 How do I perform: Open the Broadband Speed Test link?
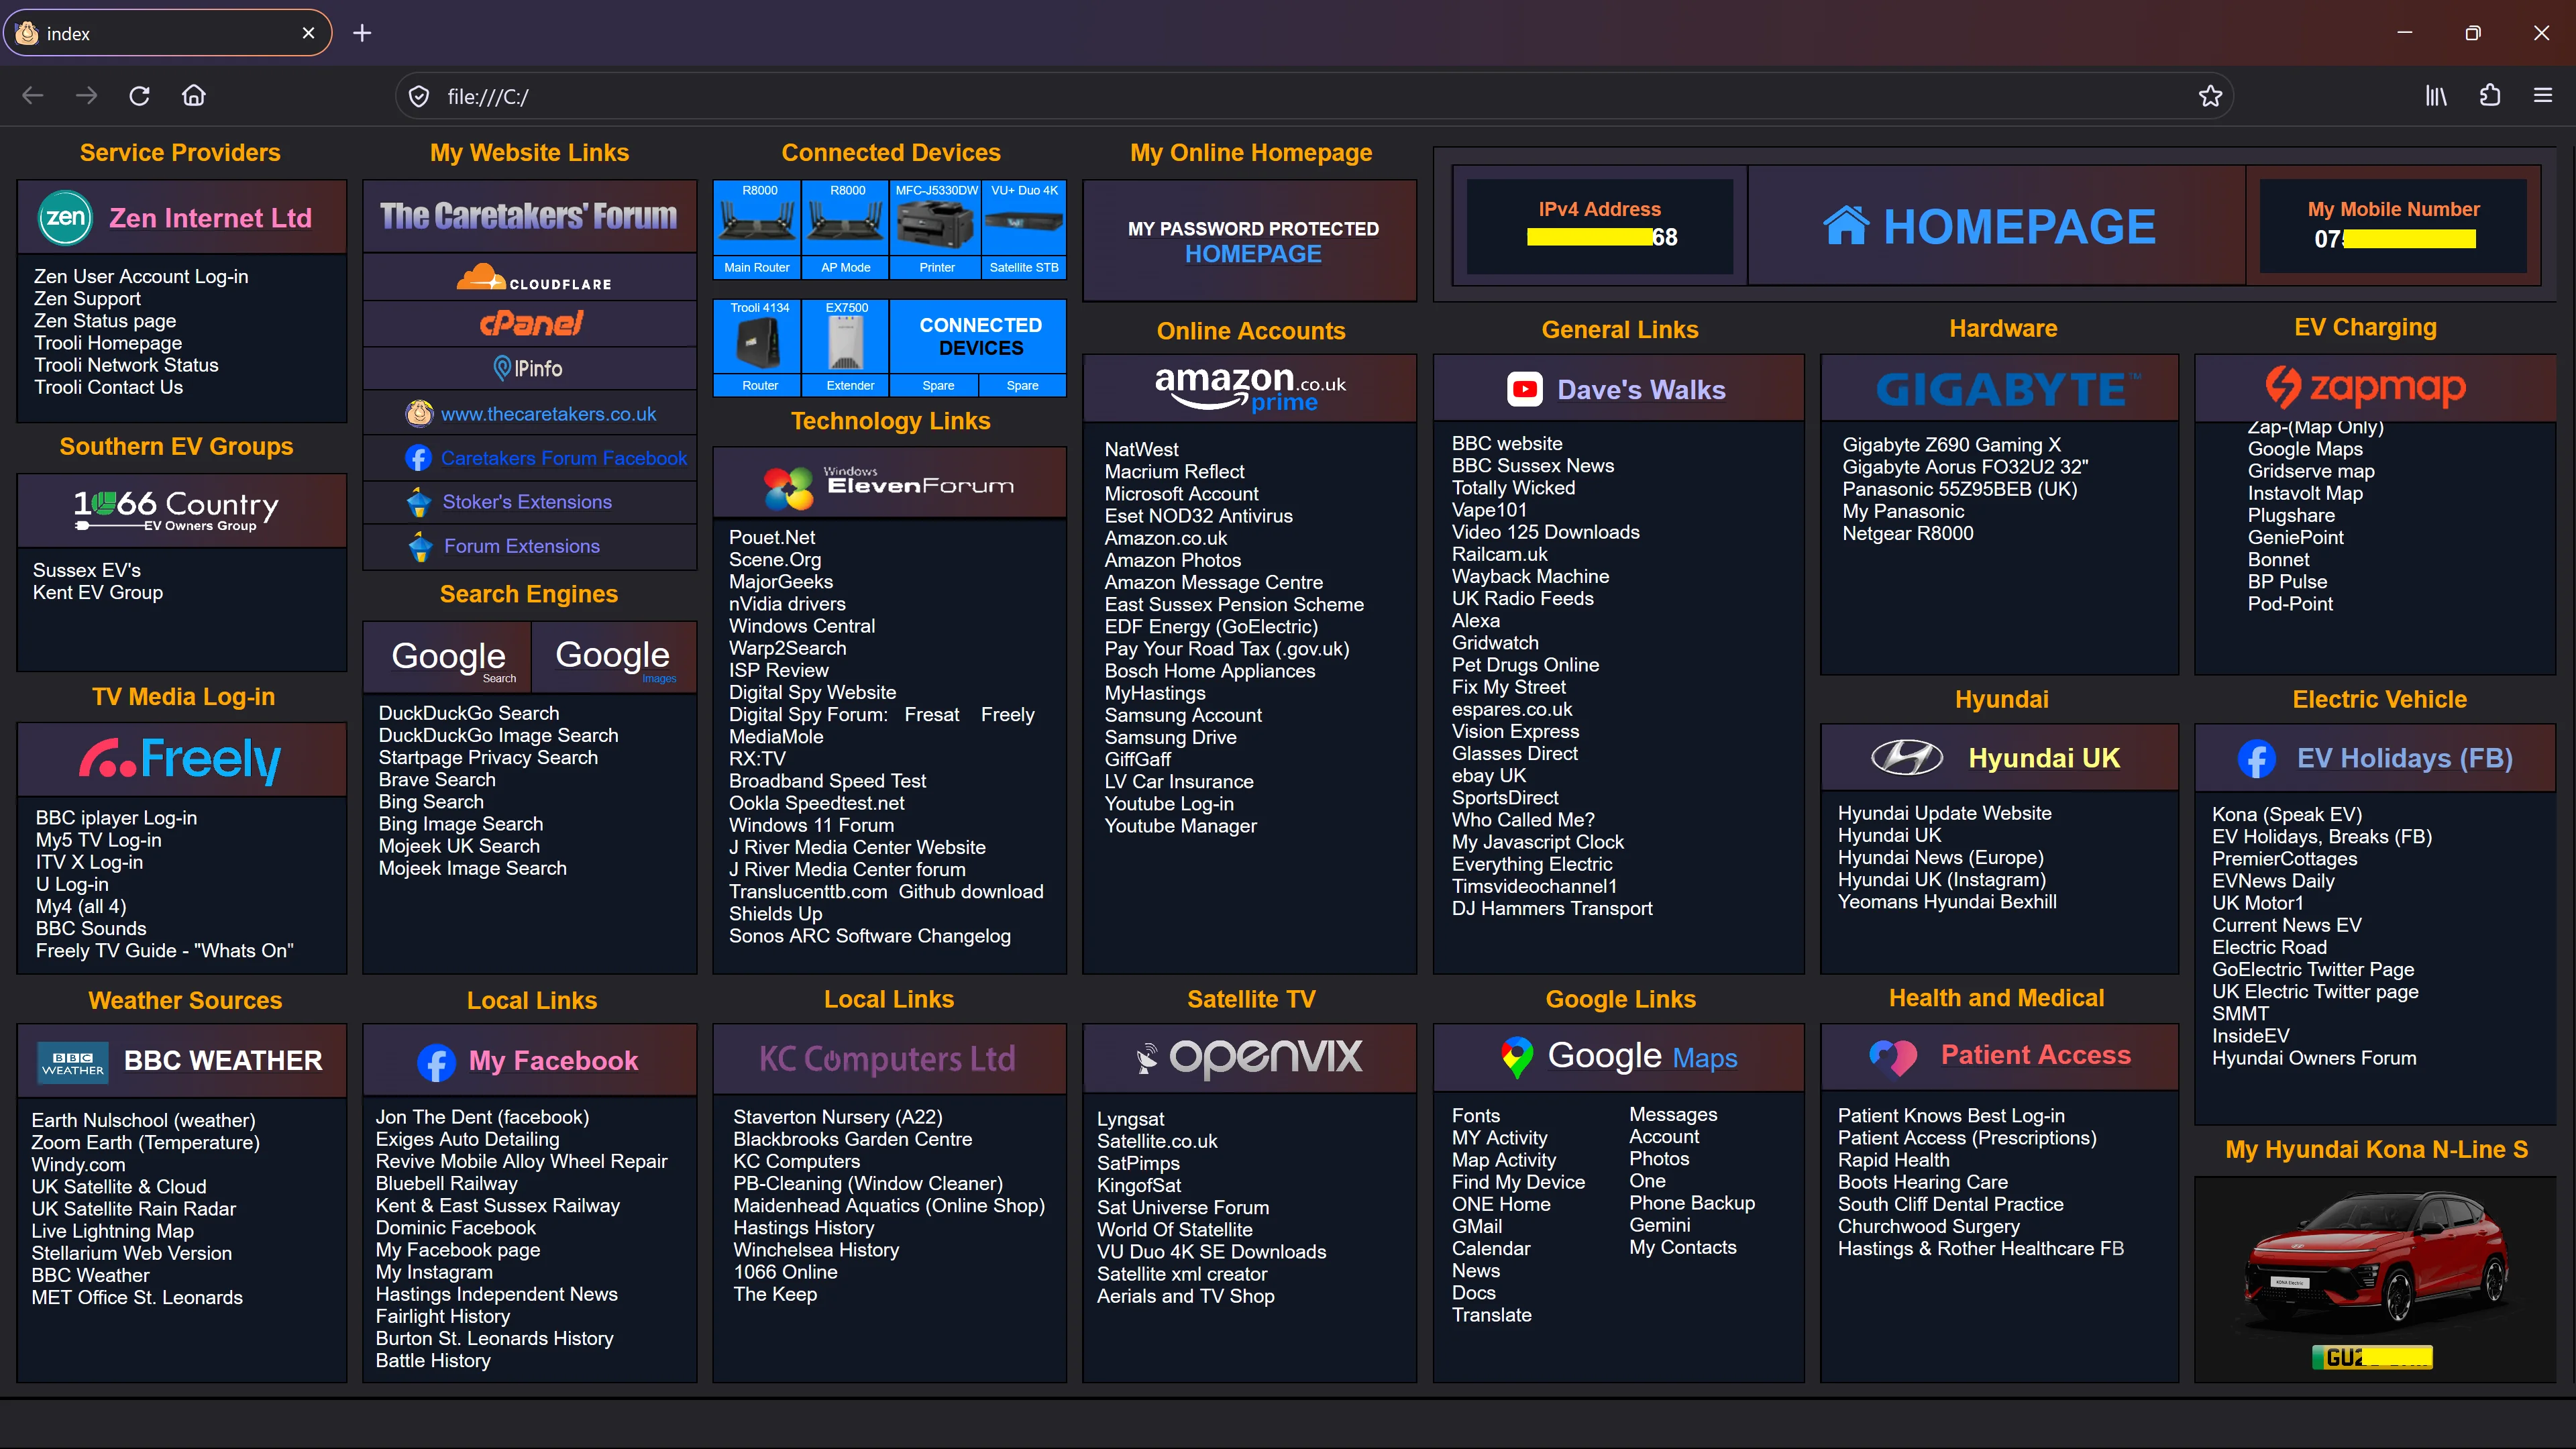pyautogui.click(x=827, y=781)
